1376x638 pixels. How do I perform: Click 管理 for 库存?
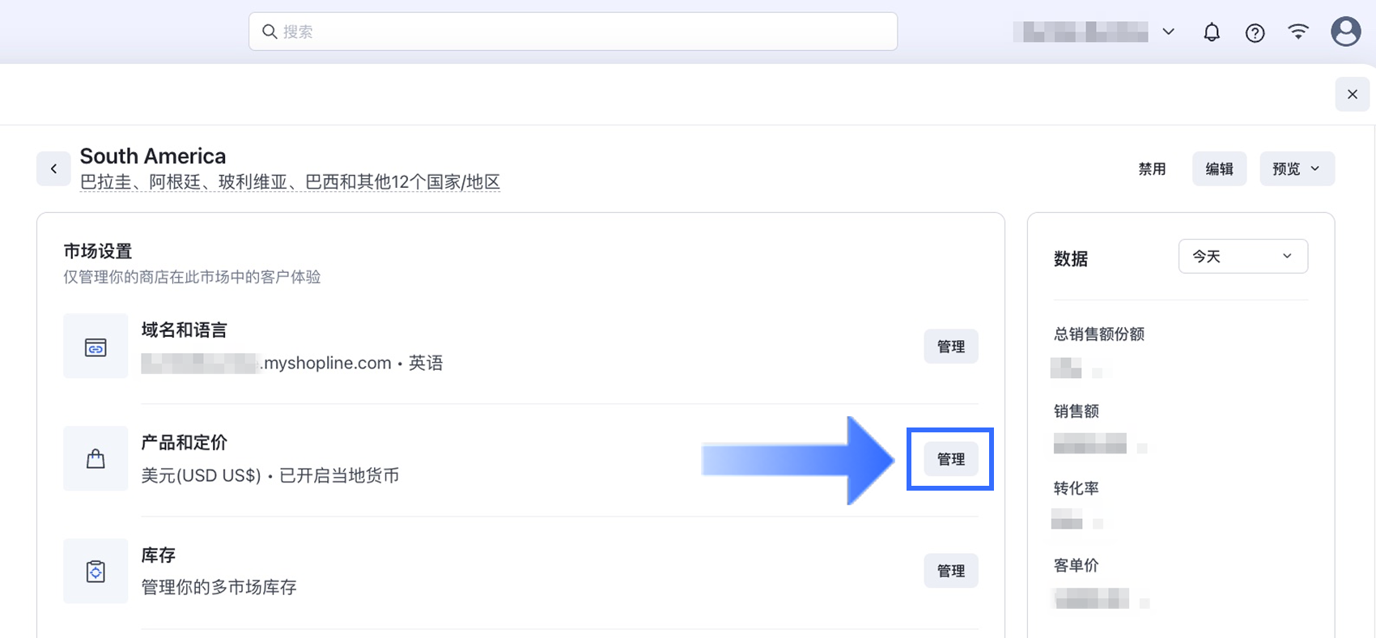click(x=951, y=571)
